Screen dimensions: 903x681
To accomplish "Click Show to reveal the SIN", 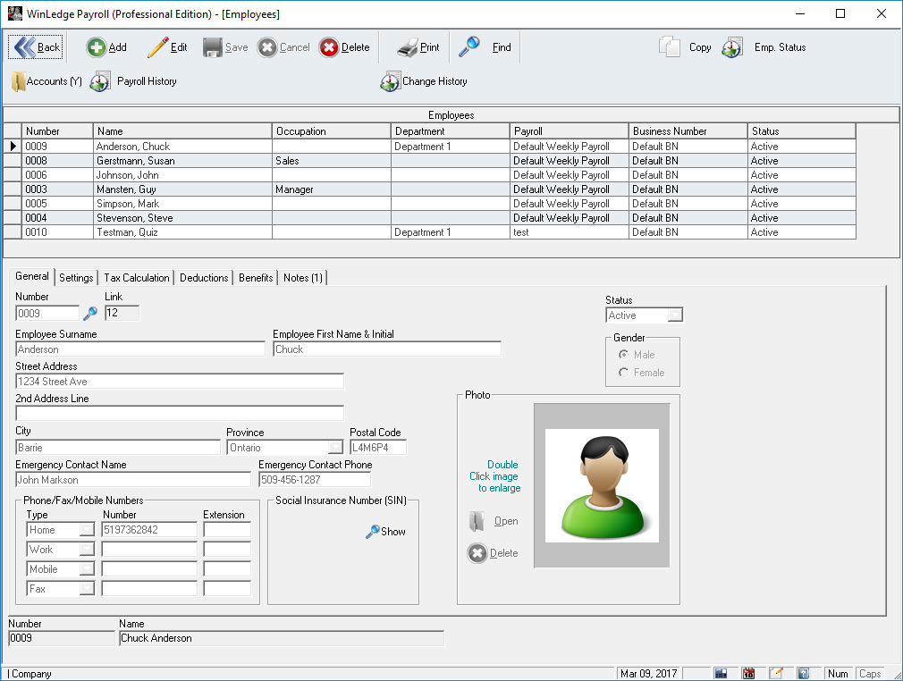I will 385,532.
